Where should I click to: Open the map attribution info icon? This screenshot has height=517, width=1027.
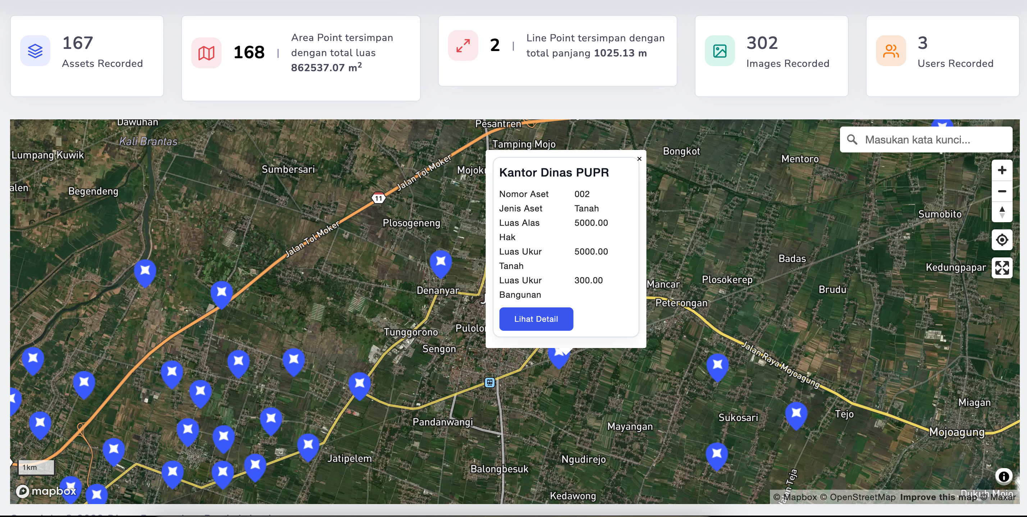point(1004,476)
